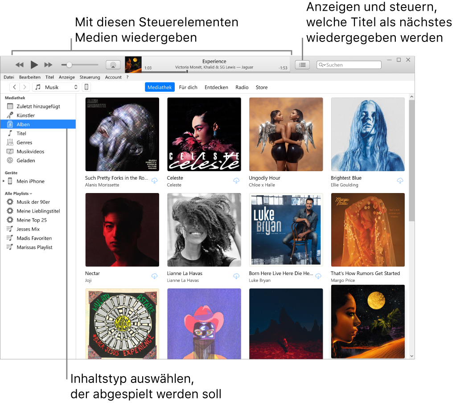460x403 pixels.
Task: Open the Brightest Blue album cover
Action: (368, 134)
